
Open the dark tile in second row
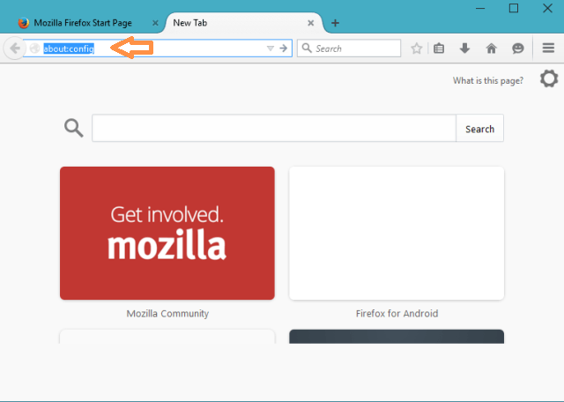click(x=397, y=337)
